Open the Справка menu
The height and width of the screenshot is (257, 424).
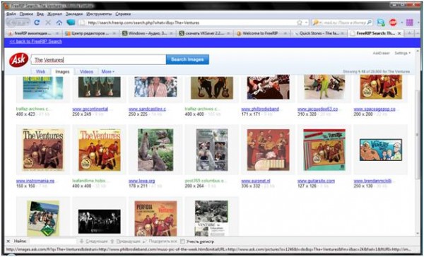(123, 14)
